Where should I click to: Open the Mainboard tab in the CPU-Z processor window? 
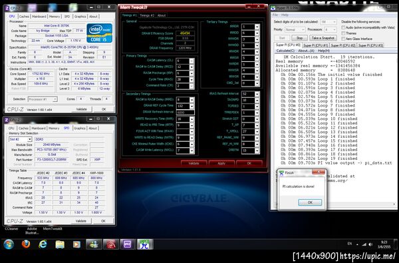[x=39, y=16]
